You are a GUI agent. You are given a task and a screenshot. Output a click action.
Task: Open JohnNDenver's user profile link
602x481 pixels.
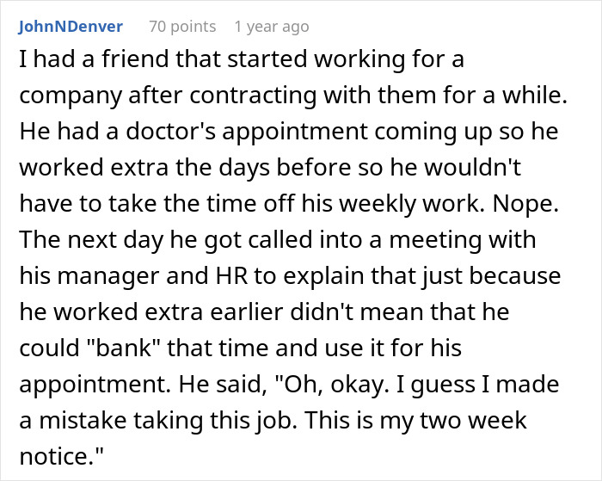[x=70, y=27]
